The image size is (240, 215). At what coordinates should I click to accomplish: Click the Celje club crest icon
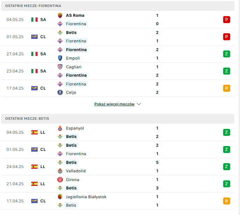(60, 92)
